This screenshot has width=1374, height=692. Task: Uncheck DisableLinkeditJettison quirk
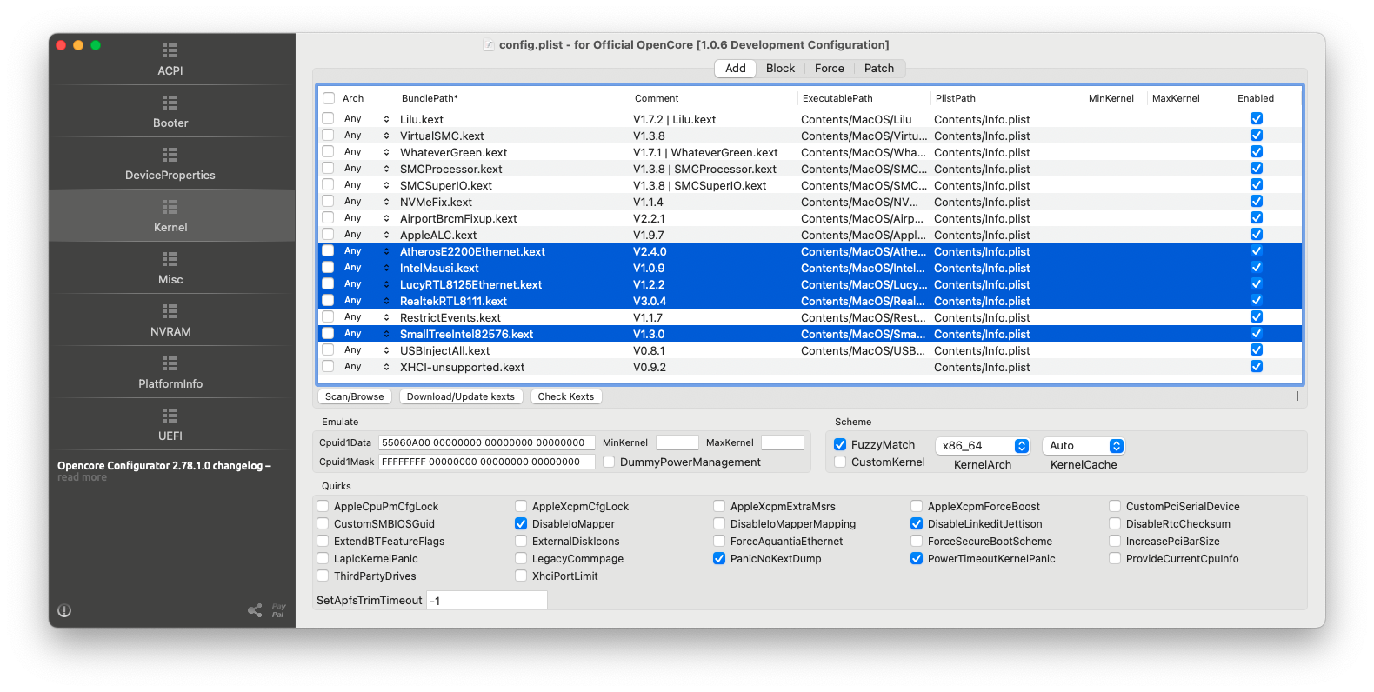917,523
